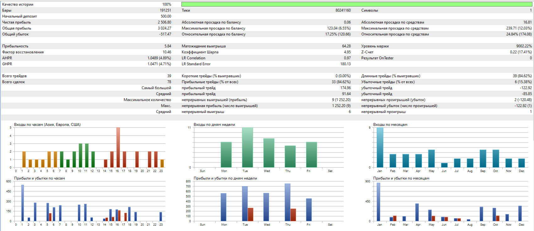Screen dimensions: 534x231
Task: Click the Sharpe ratio value '4.95'
Action: click(348, 52)
